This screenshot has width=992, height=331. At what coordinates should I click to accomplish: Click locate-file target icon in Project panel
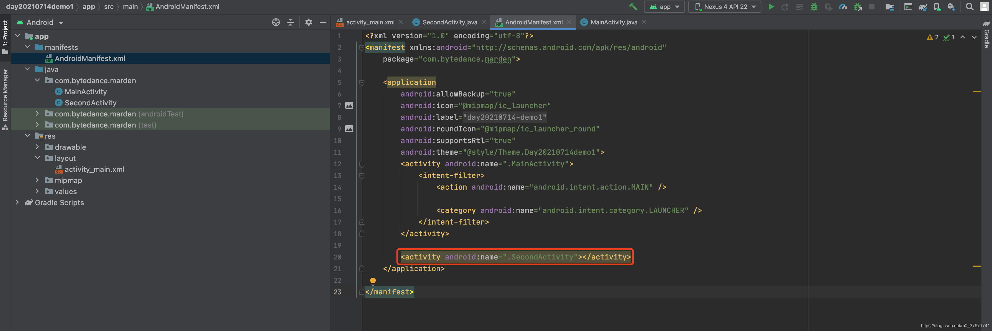[276, 22]
